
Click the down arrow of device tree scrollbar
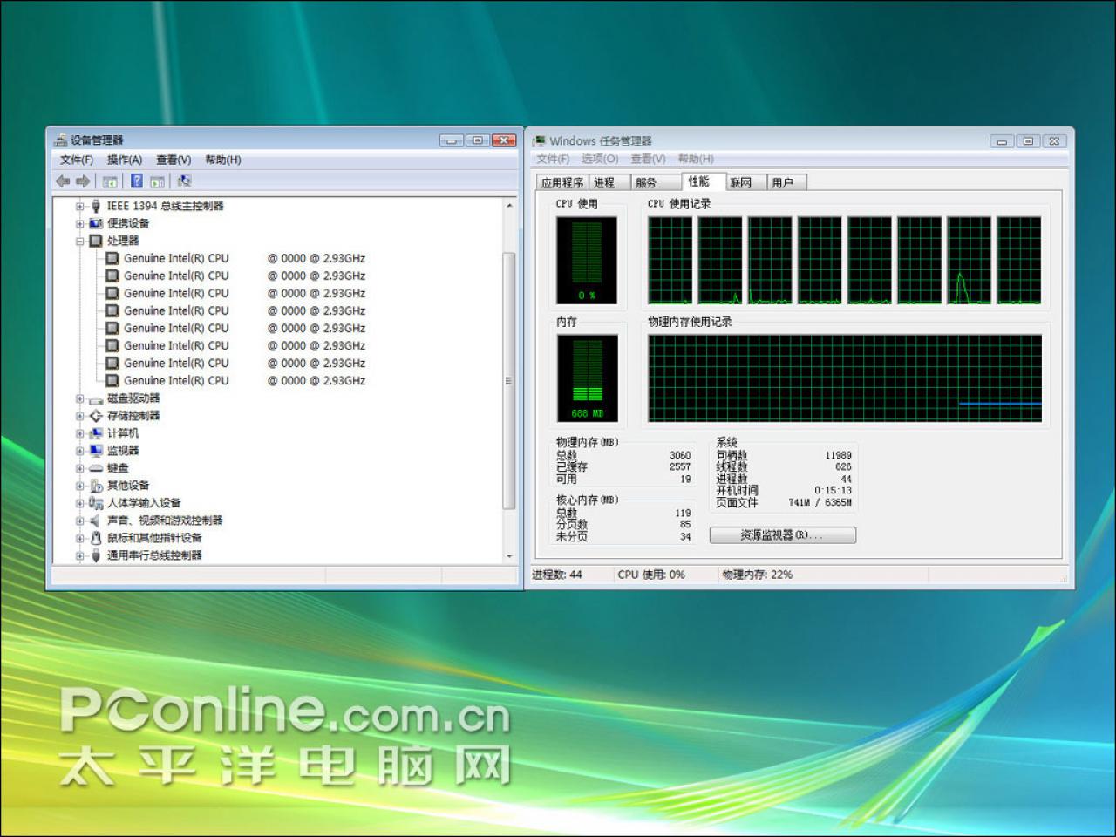(509, 556)
